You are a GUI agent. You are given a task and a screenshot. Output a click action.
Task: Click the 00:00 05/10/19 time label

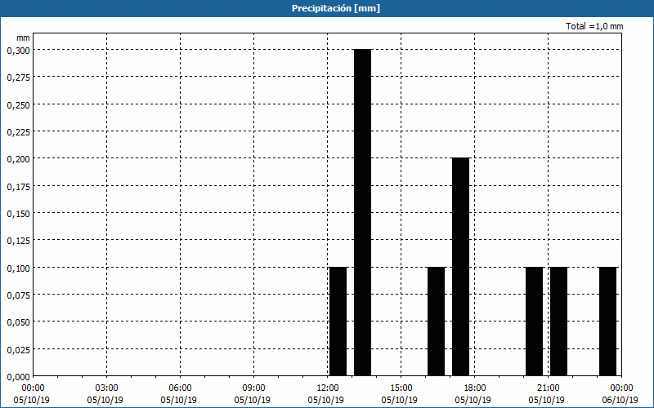click(32, 394)
